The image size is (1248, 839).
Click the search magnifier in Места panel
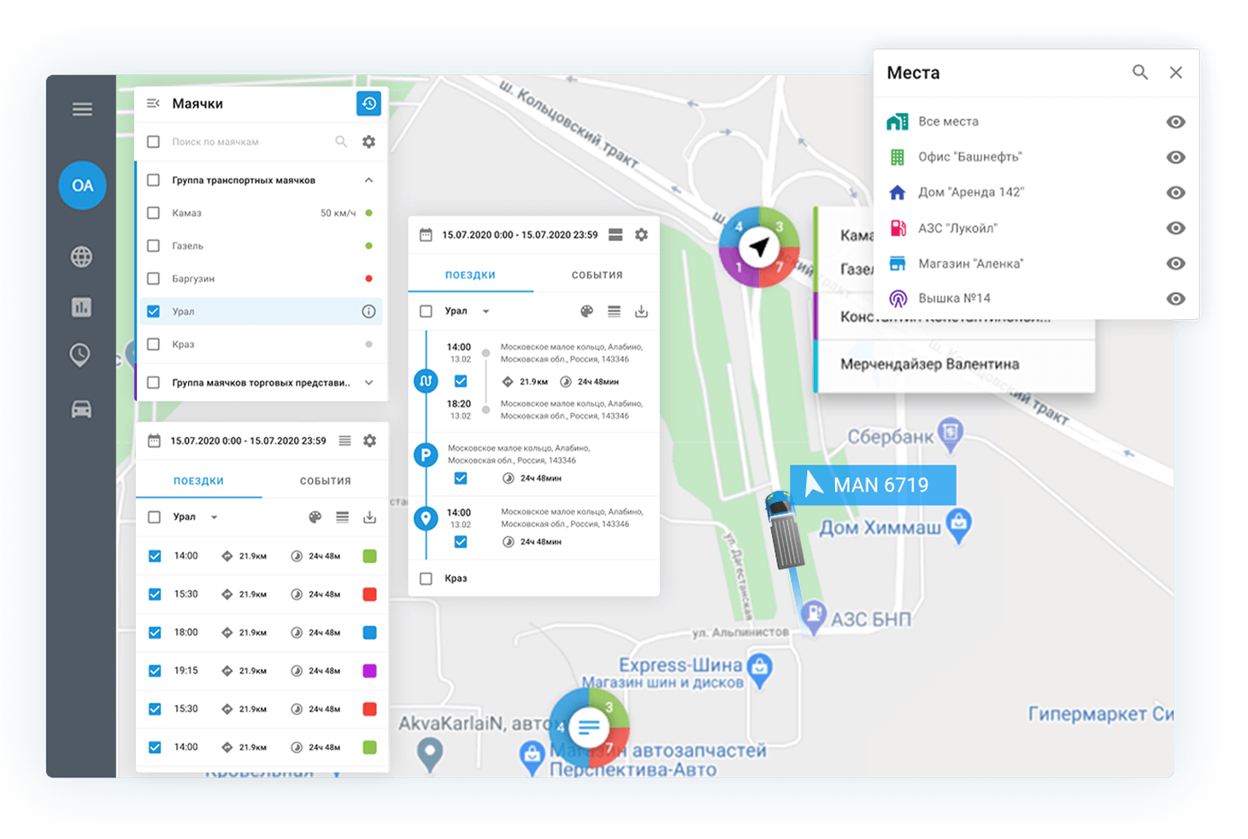point(1140,72)
